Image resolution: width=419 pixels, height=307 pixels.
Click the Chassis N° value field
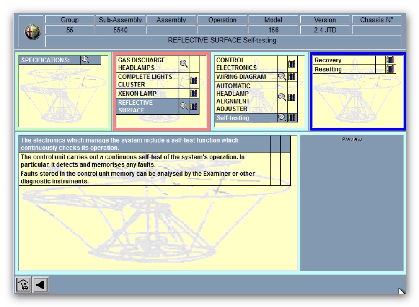point(376,30)
